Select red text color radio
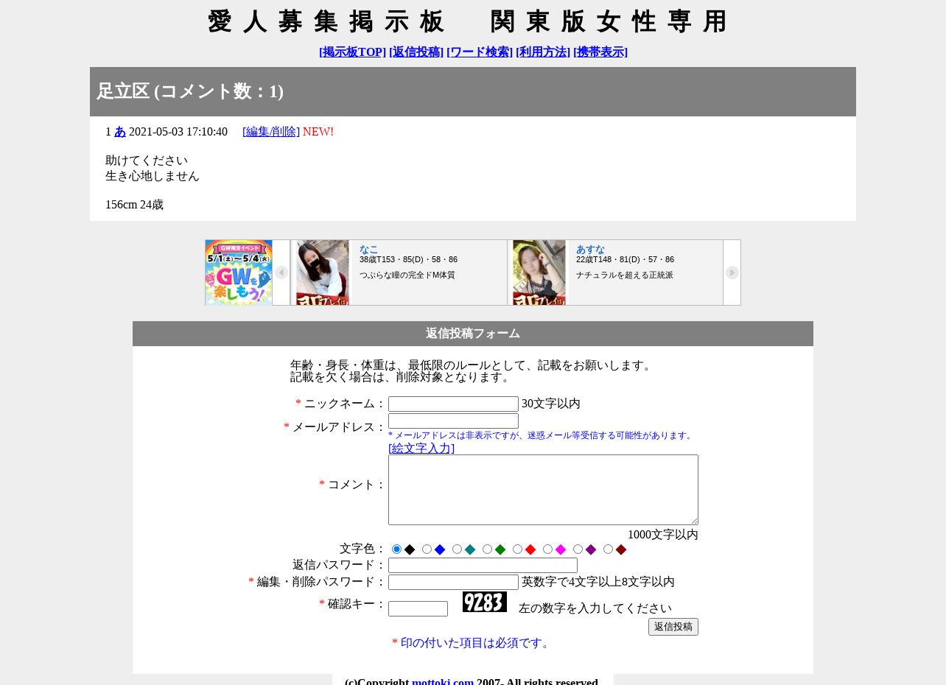 518,549
